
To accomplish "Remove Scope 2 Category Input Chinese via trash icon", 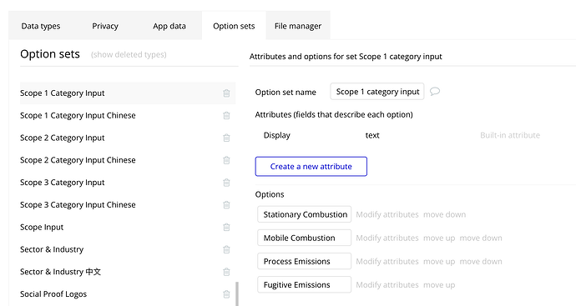I will click(x=226, y=160).
